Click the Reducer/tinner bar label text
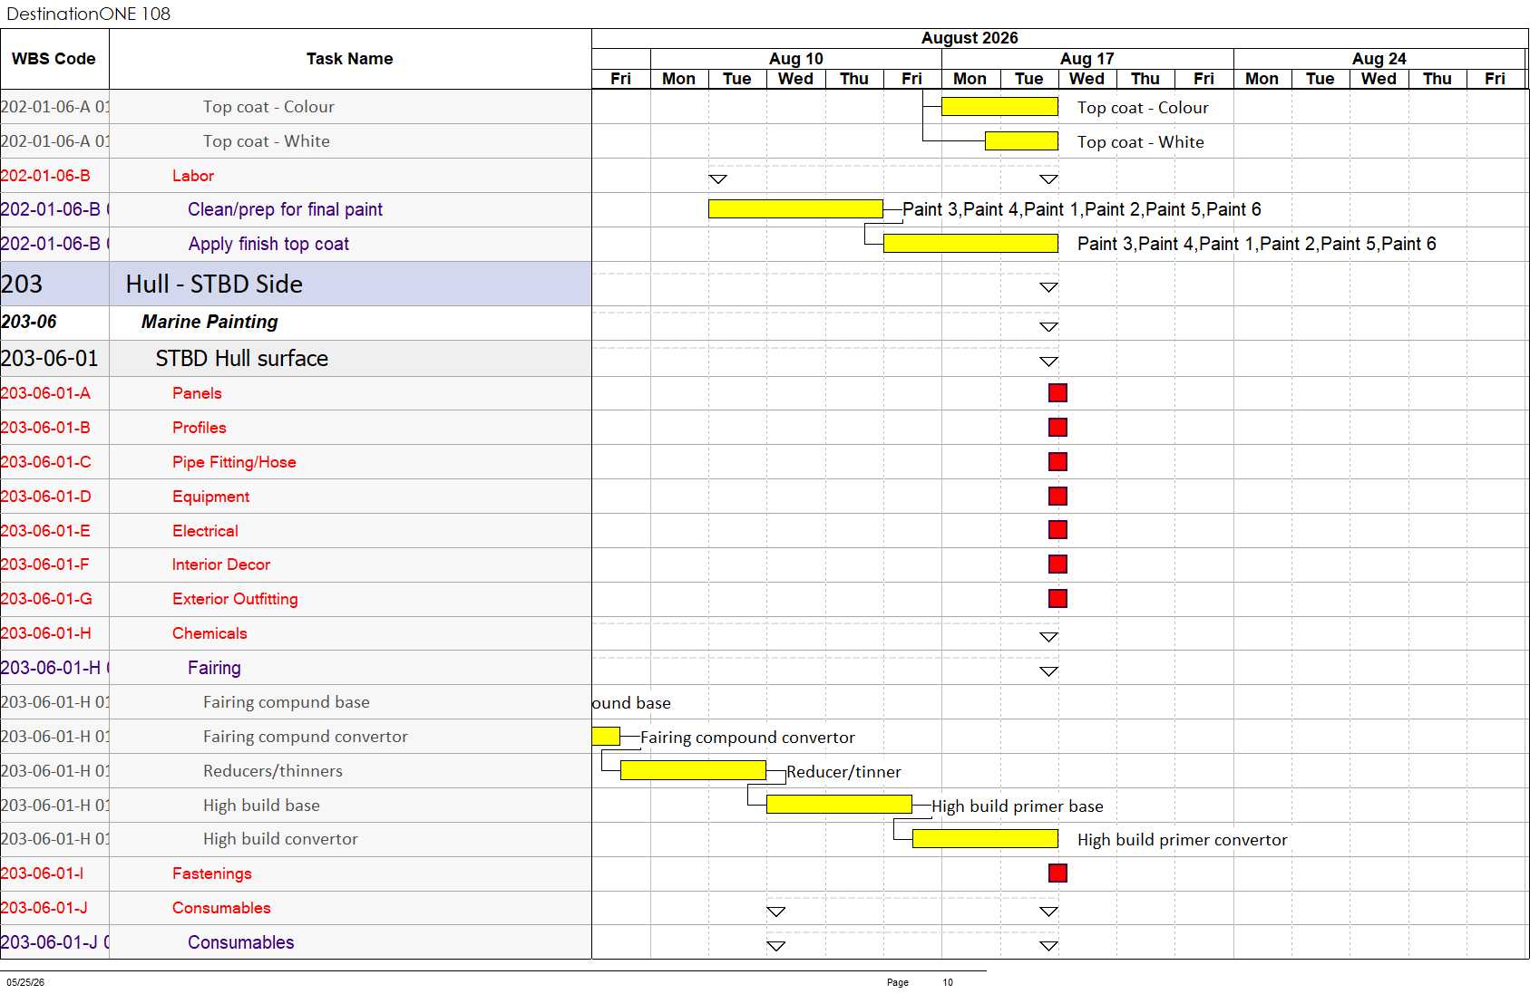The height and width of the screenshot is (994, 1530). (x=843, y=772)
